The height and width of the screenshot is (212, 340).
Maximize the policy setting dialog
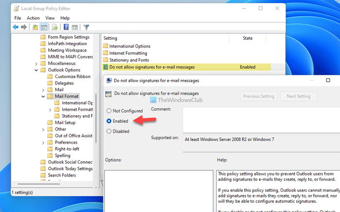328,81
